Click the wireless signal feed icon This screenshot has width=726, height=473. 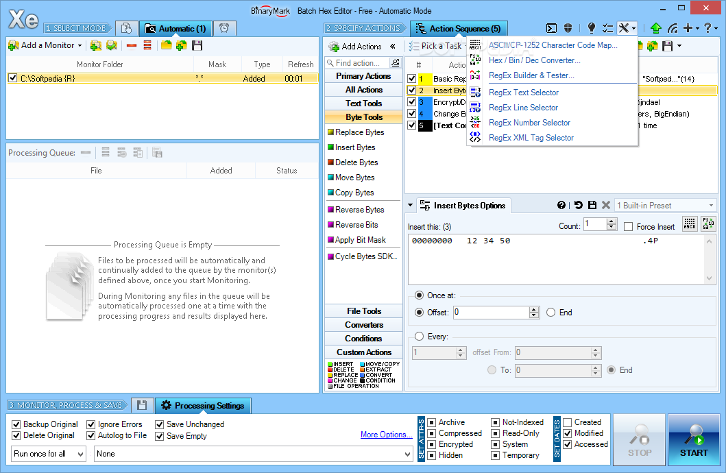[673, 28]
